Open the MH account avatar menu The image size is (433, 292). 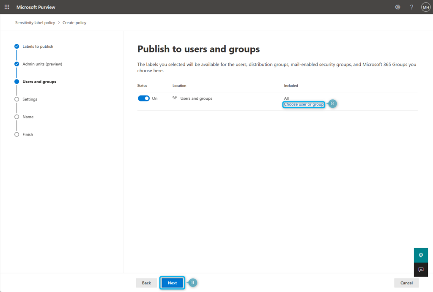(426, 7)
